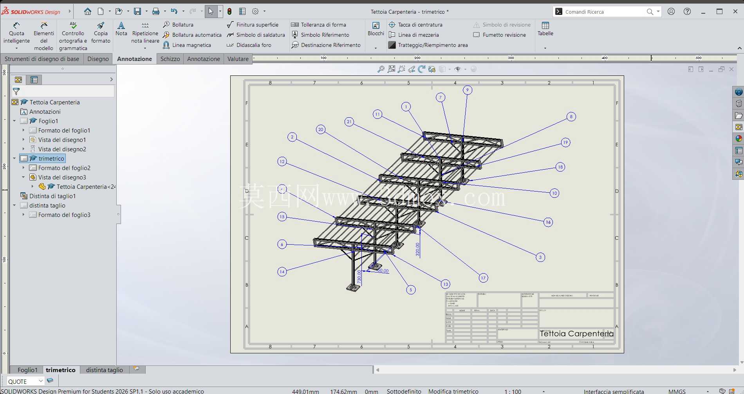Add a Tacca di centratura

point(415,25)
